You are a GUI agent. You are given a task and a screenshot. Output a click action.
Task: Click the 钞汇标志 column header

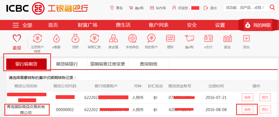(x=155, y=86)
